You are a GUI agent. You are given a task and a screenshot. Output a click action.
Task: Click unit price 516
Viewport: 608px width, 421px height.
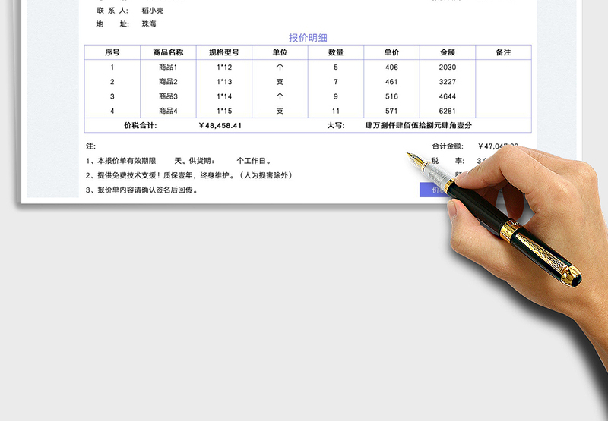coord(391,96)
